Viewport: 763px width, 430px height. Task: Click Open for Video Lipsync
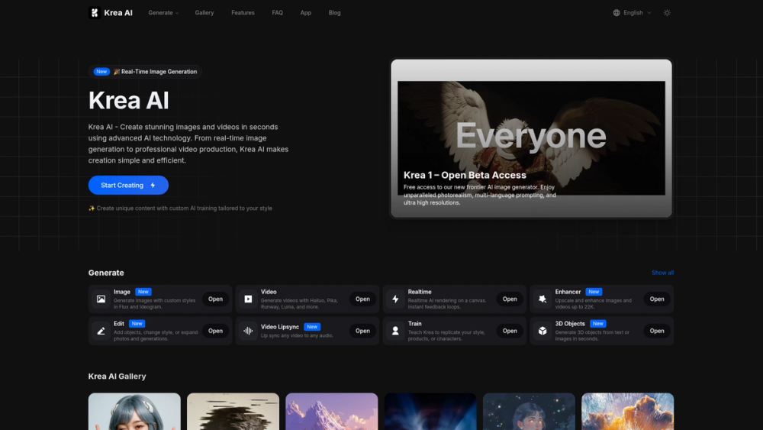[362, 331]
